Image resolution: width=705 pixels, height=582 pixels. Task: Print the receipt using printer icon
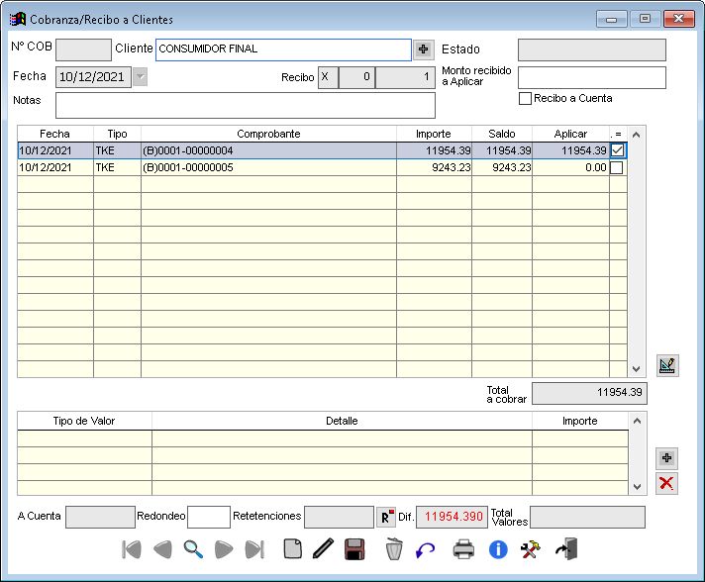[x=463, y=549]
